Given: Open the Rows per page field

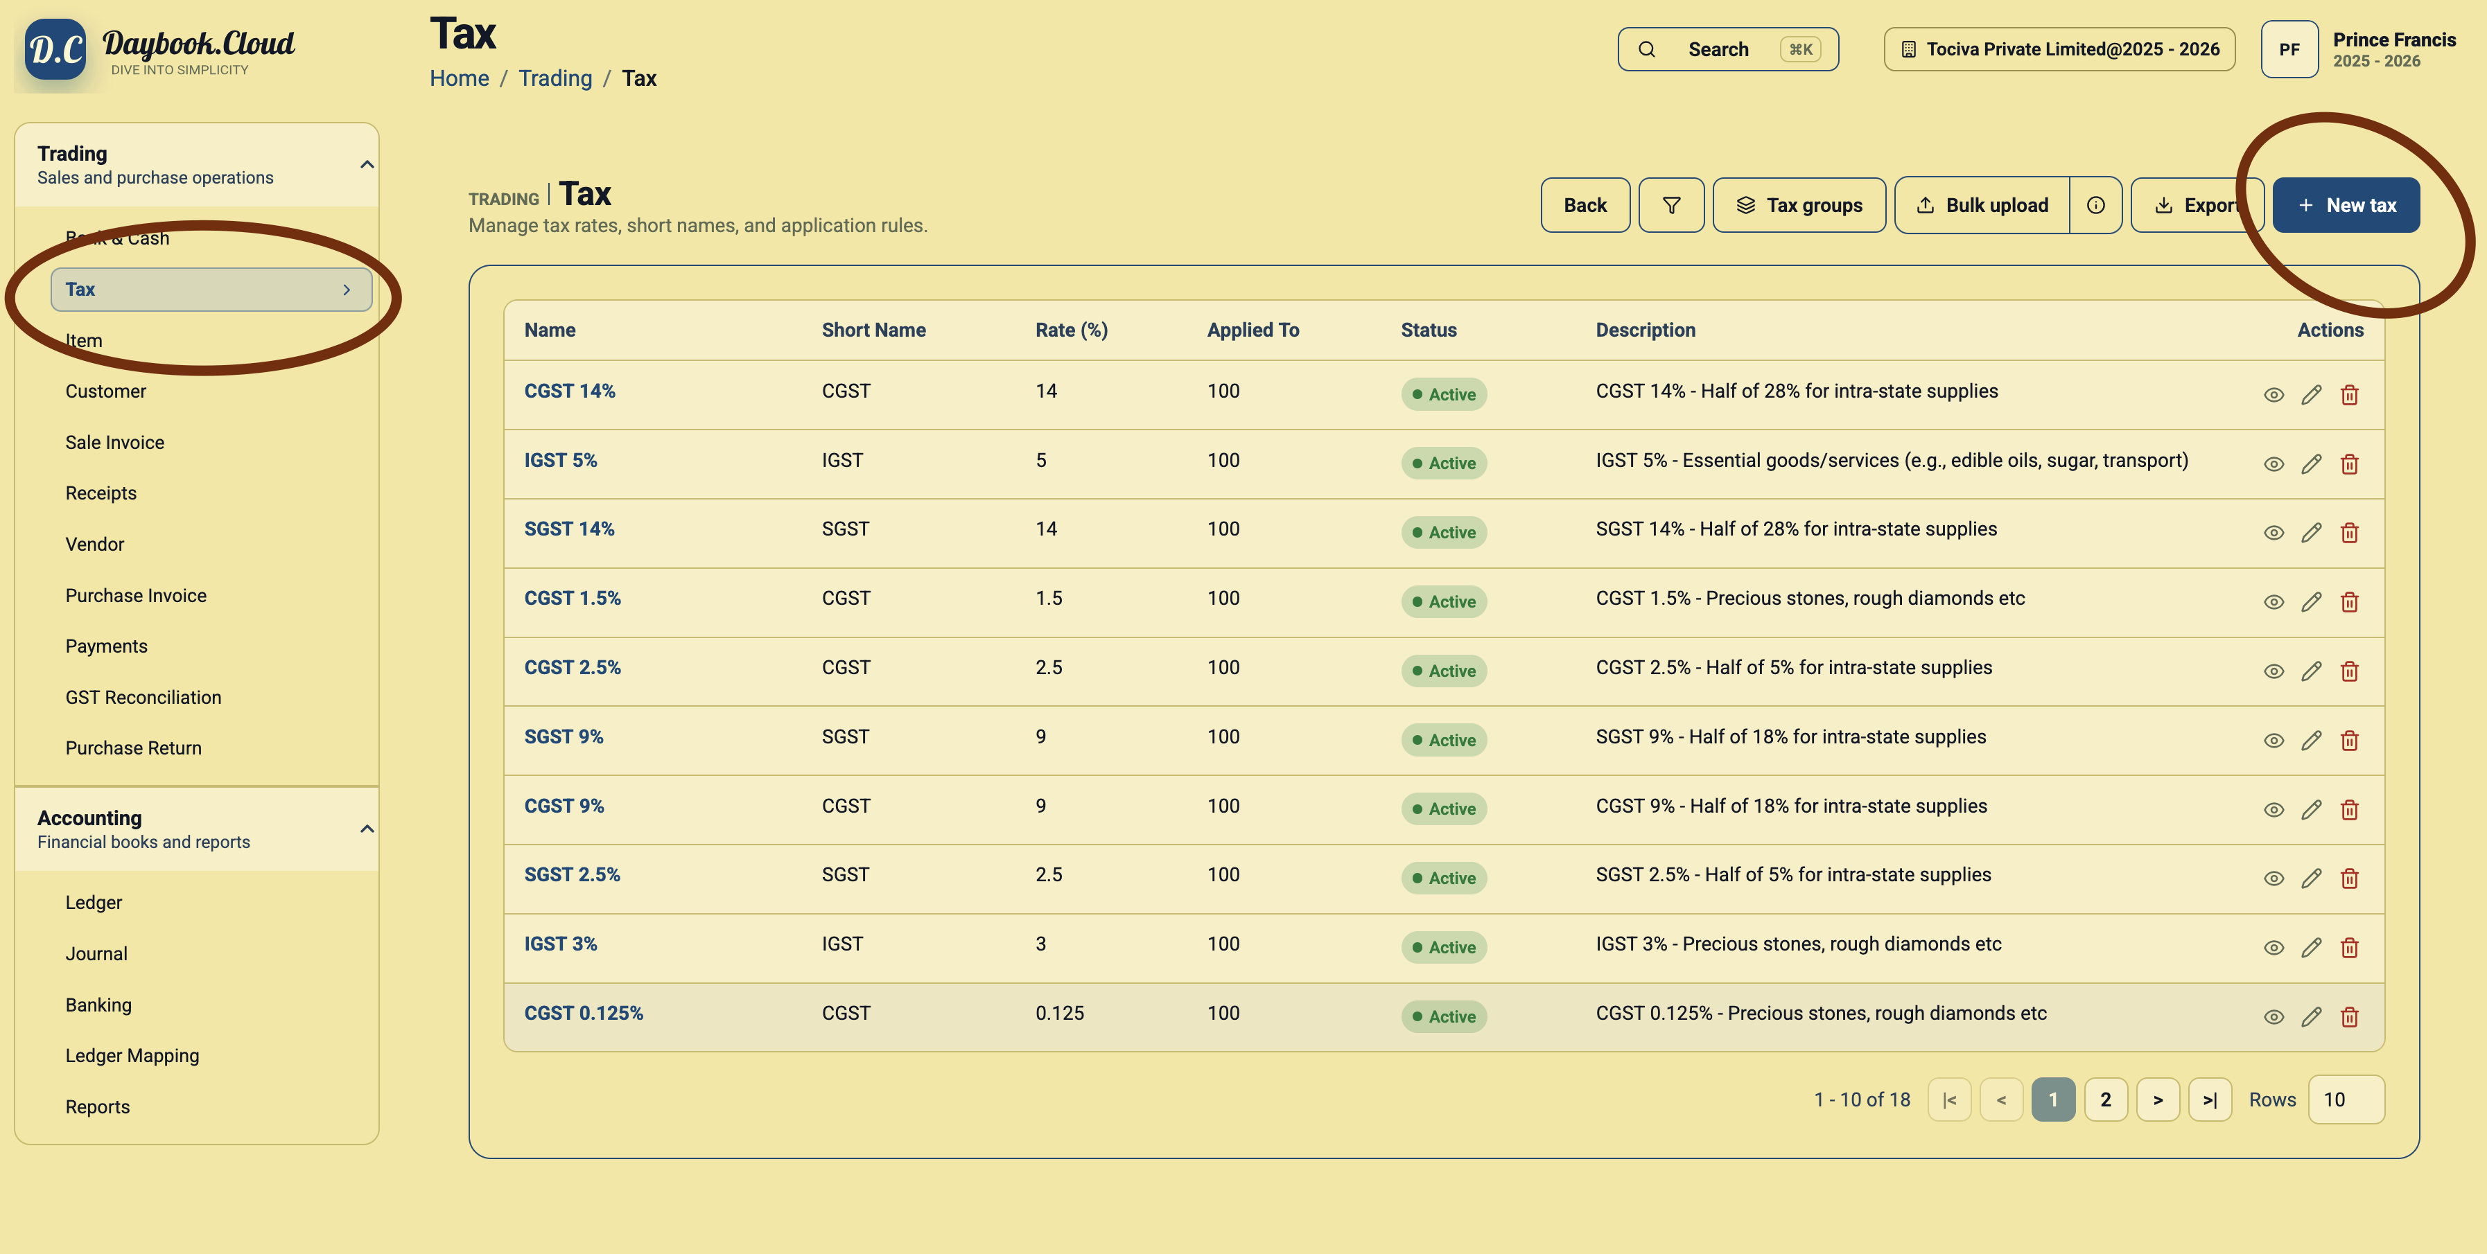Looking at the screenshot, I should (2346, 1100).
